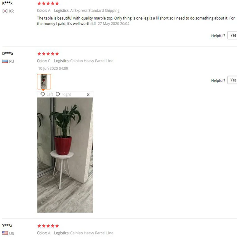Click the Right rotate label

[67, 94]
